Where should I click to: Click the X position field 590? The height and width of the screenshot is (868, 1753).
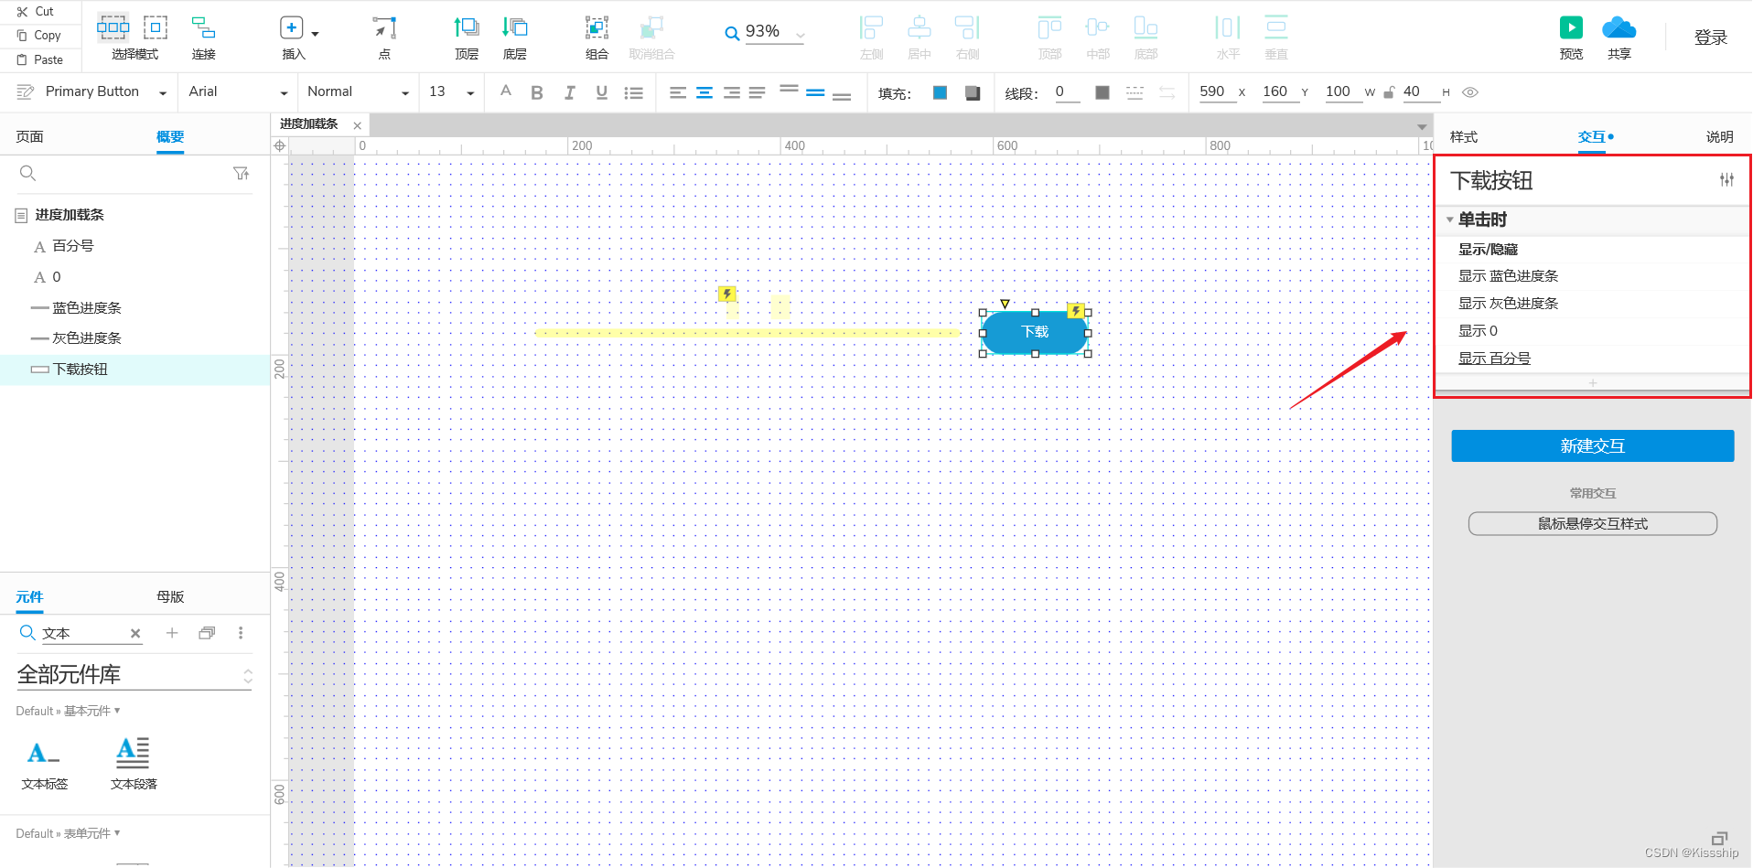click(x=1217, y=91)
